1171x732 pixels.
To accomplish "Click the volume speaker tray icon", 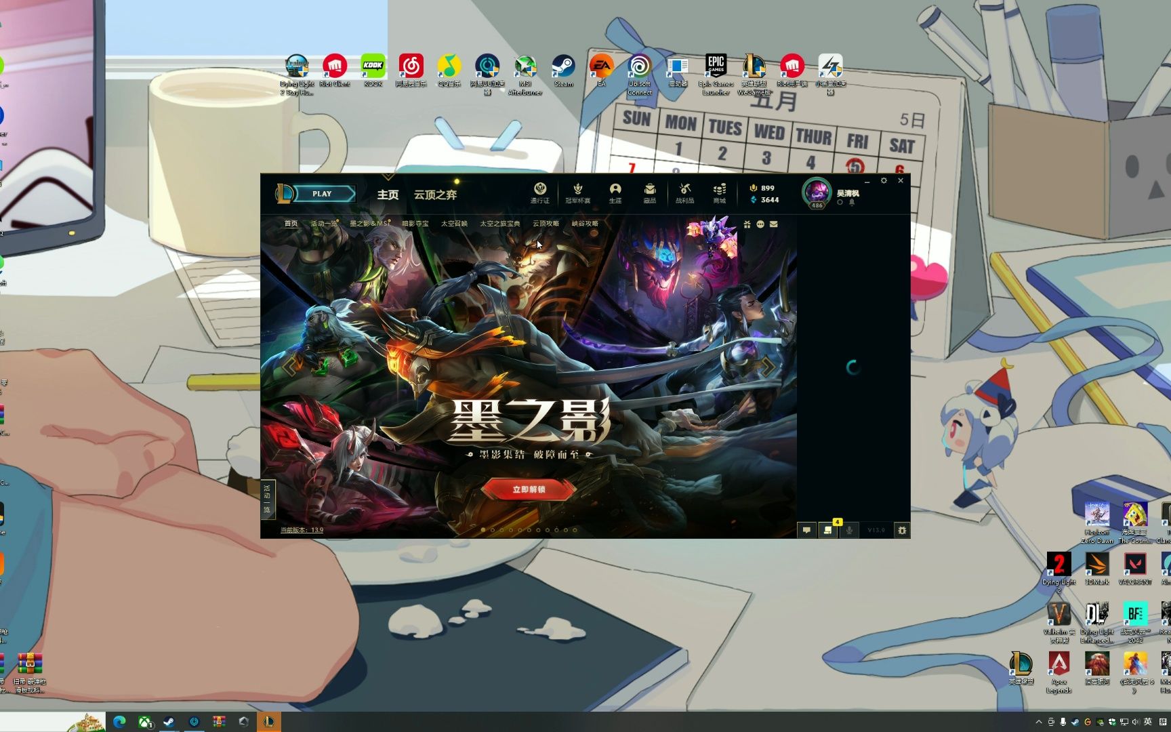I will click(1136, 722).
